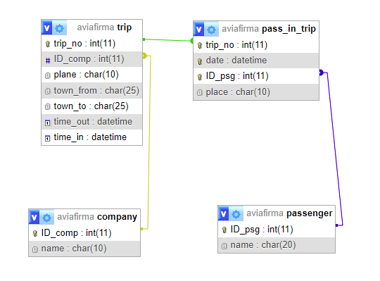Collapse the trip table using its V icon
The width and height of the screenshot is (380, 281).
coord(46,27)
